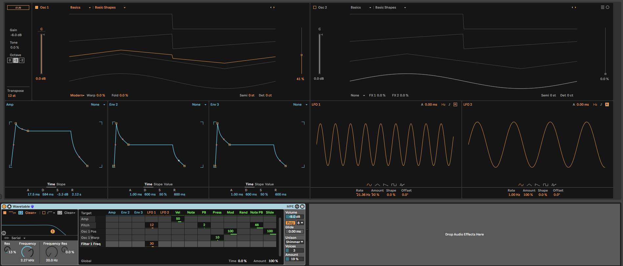
Task: Select sawtooth shape for LFO 2
Action: 537,185
